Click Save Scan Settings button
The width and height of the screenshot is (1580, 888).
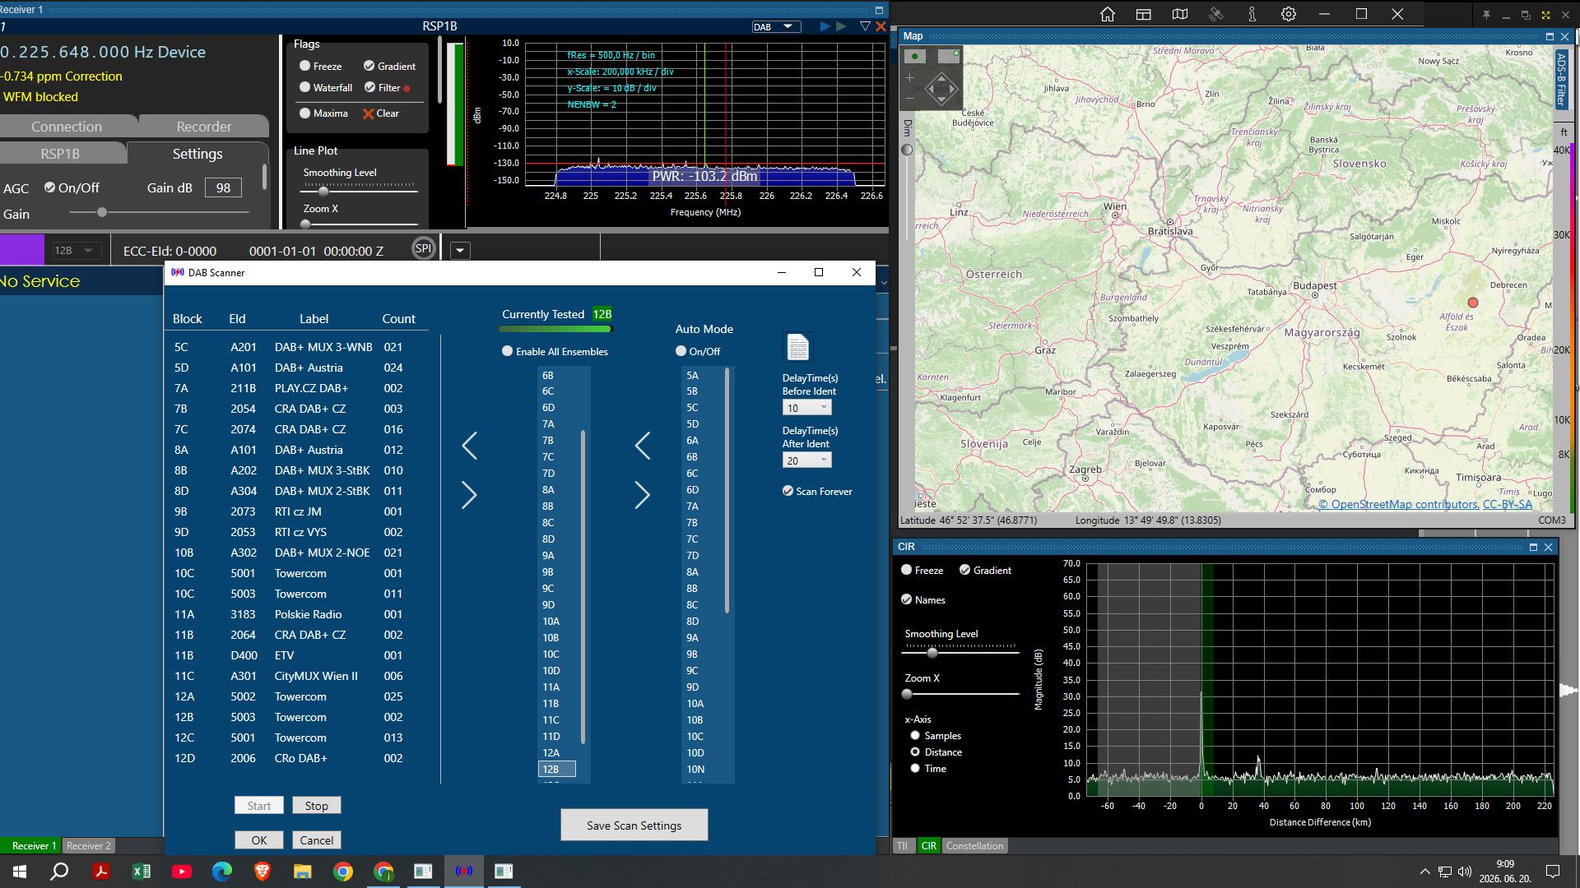pyautogui.click(x=634, y=825)
